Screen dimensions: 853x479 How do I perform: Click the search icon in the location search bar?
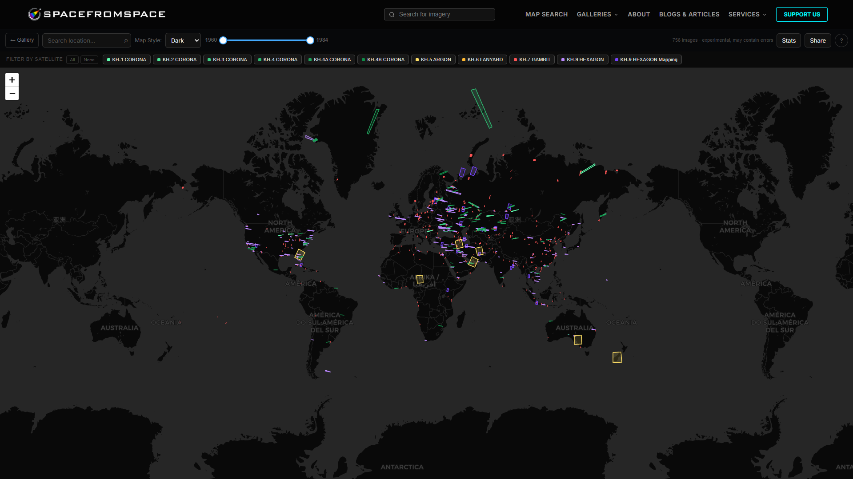[126, 40]
